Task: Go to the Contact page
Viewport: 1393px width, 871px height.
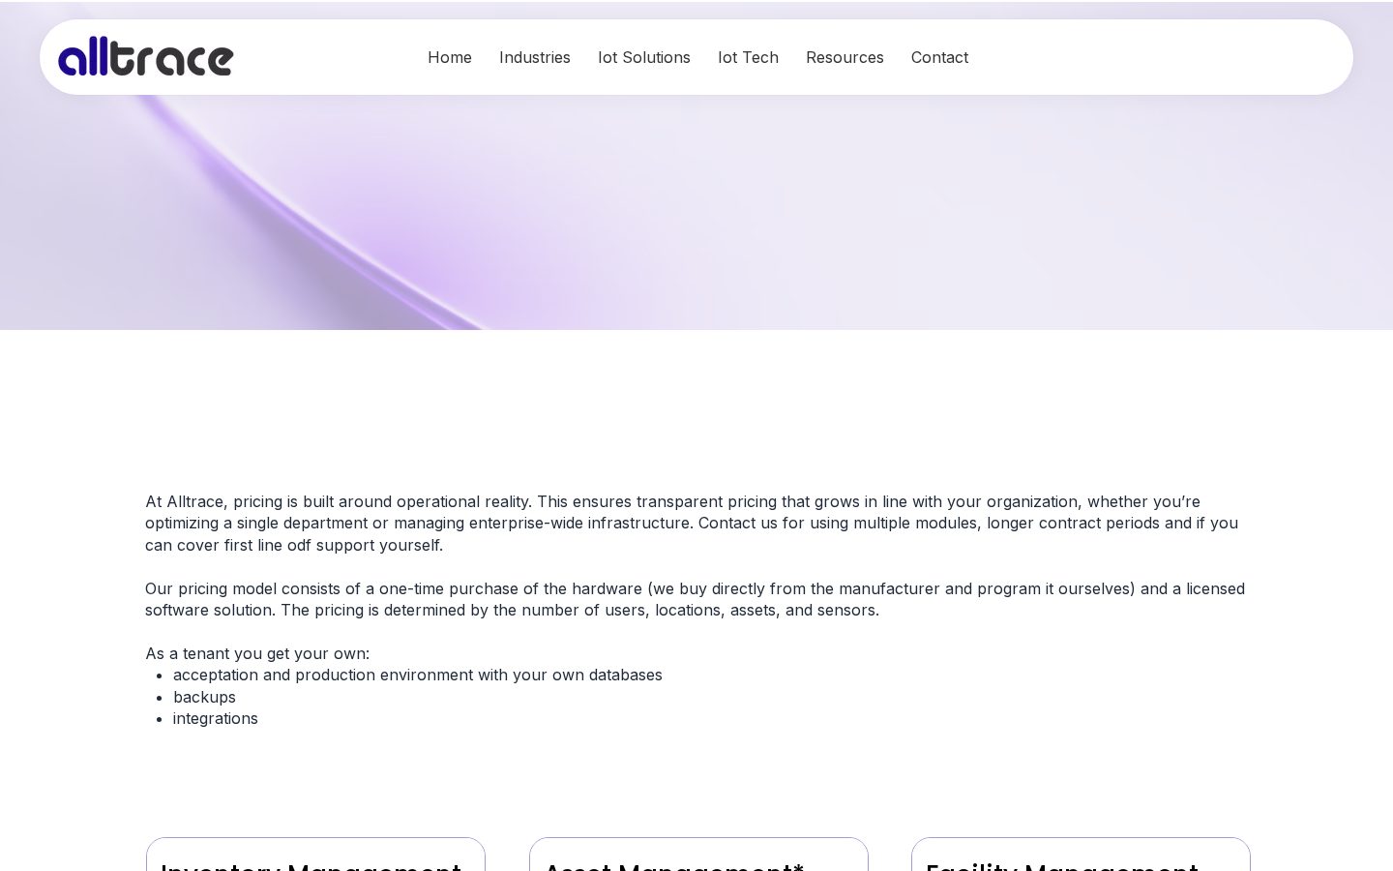Action: coord(939,57)
